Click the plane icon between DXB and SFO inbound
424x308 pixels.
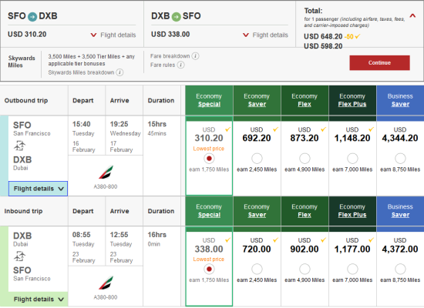(x=19, y=256)
